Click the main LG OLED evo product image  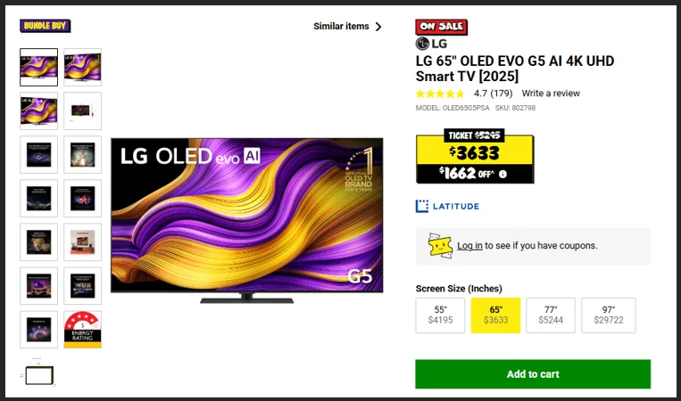pyautogui.click(x=246, y=220)
